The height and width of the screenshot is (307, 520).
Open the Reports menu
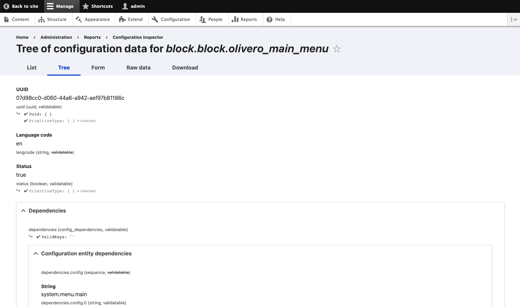point(244,19)
